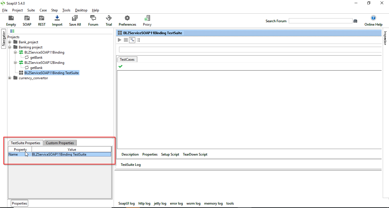Image resolution: width=389 pixels, height=208 pixels.
Task: Open the Forum icon in the toolbar
Action: tap(93, 20)
